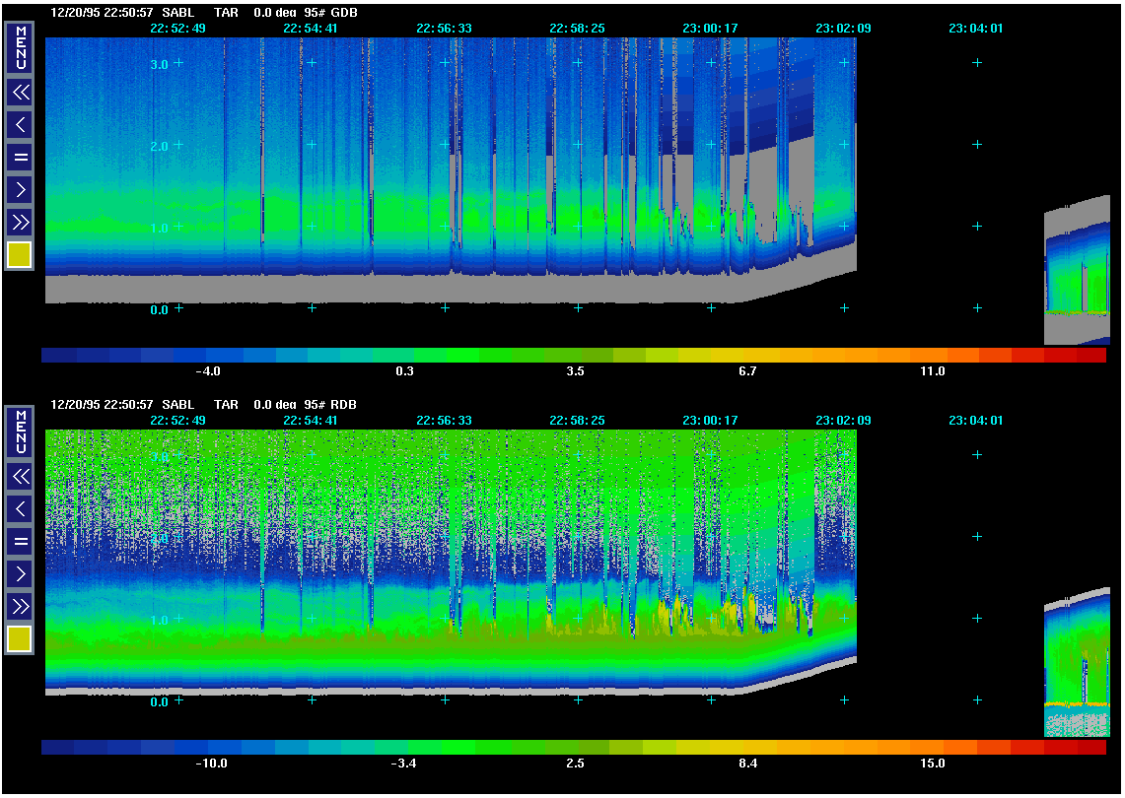The width and height of the screenshot is (1125, 798).
Task: Open the MENU button of the top GDB panel
Action: pyautogui.click(x=20, y=47)
